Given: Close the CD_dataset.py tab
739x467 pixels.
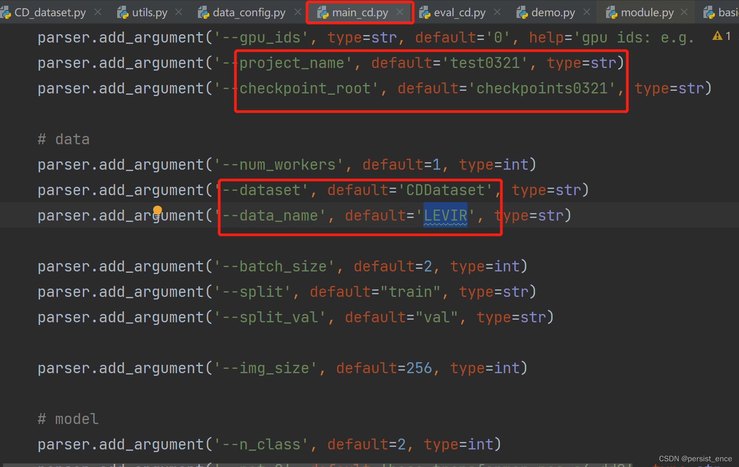Looking at the screenshot, I should pos(98,12).
